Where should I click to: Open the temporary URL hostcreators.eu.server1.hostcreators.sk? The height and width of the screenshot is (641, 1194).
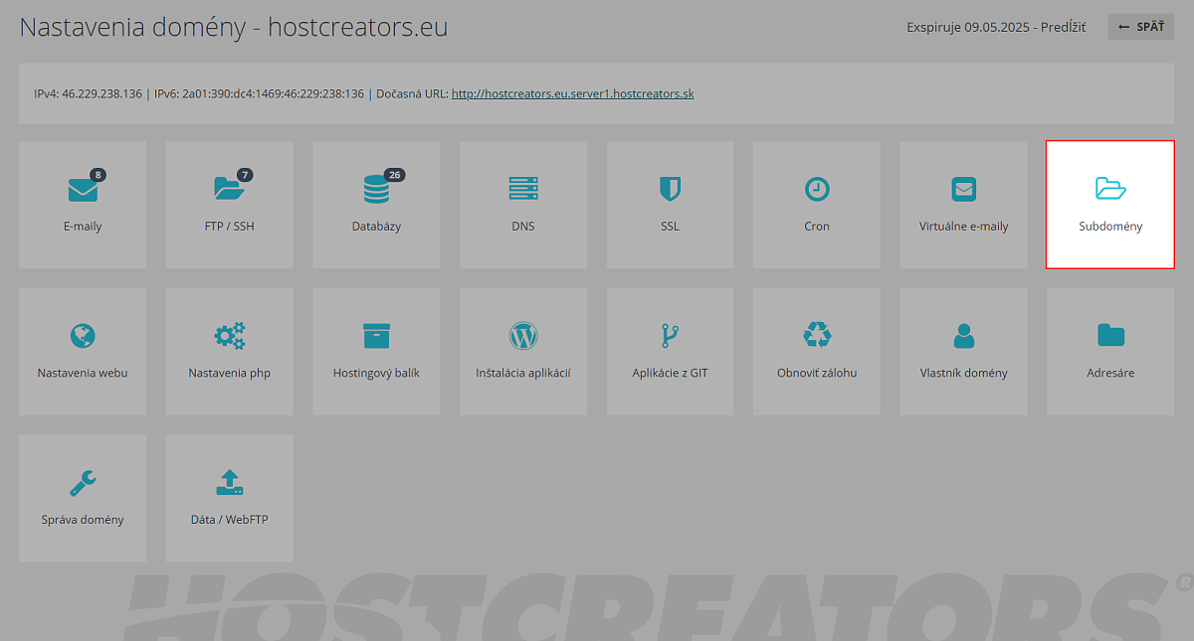click(573, 94)
